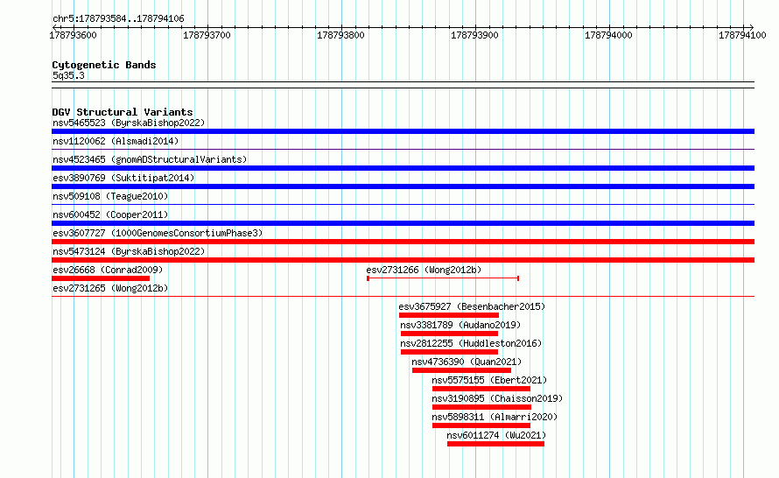Open the nsv5575155 (Ebert2021) label
Screen dimensions: 779x478
pyautogui.click(x=489, y=380)
